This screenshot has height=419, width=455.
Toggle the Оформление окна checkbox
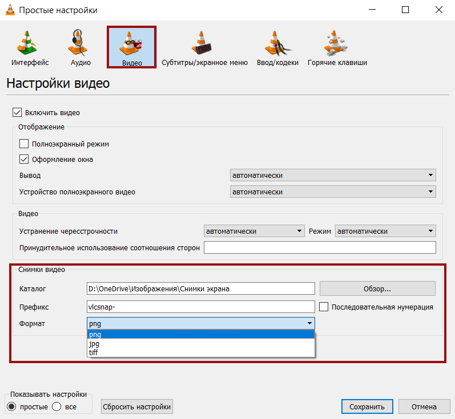point(24,159)
